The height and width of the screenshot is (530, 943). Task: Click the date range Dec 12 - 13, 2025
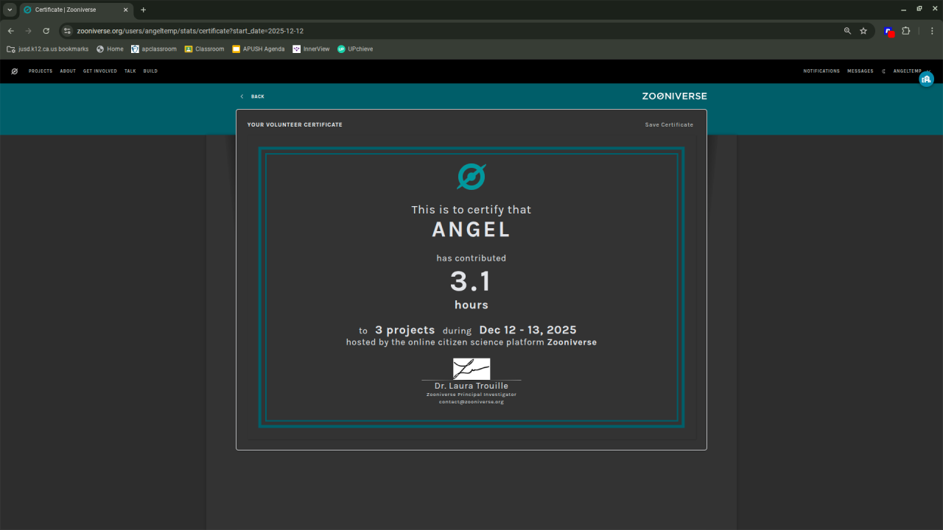(527, 330)
